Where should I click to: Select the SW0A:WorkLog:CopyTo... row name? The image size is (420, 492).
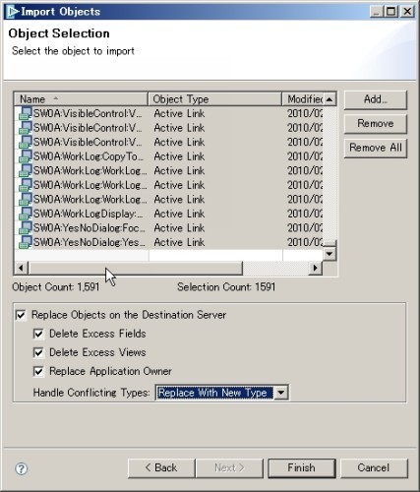pos(89,156)
